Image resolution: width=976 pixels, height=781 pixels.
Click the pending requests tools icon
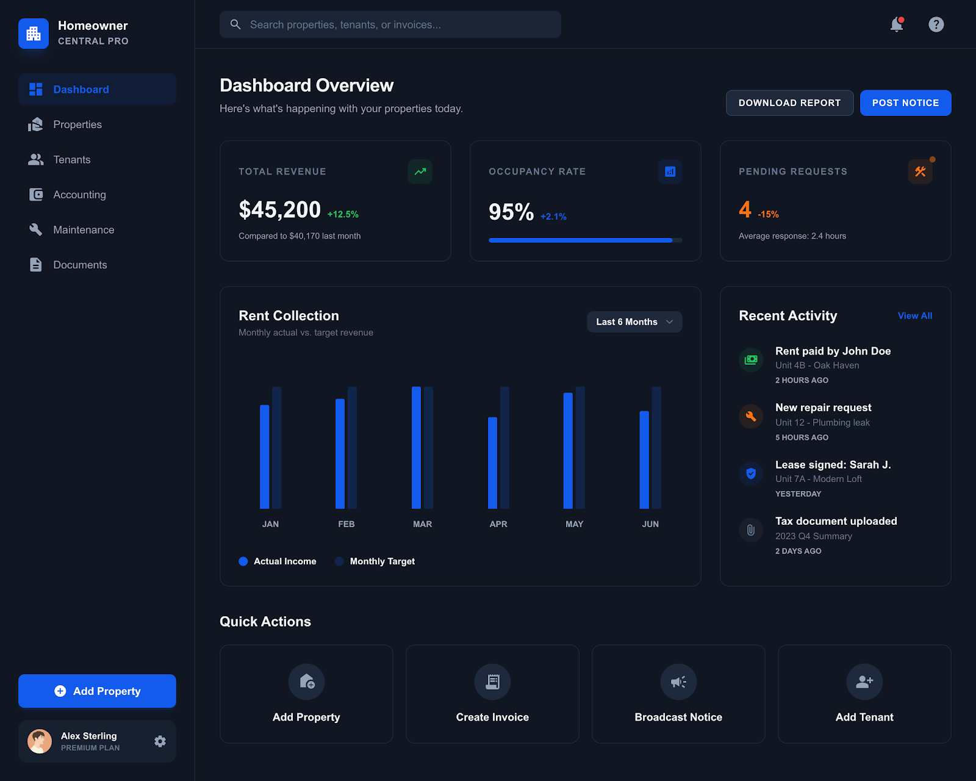[920, 171]
